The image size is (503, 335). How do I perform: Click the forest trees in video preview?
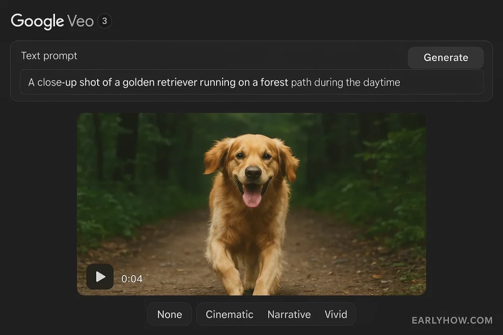(x=373, y=162)
